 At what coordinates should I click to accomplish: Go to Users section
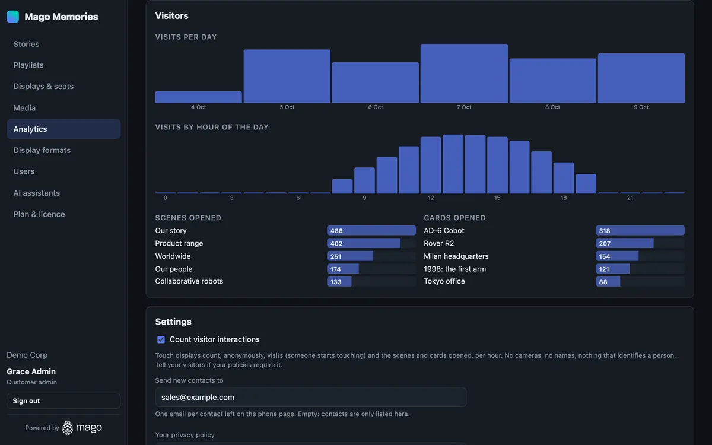point(63,171)
